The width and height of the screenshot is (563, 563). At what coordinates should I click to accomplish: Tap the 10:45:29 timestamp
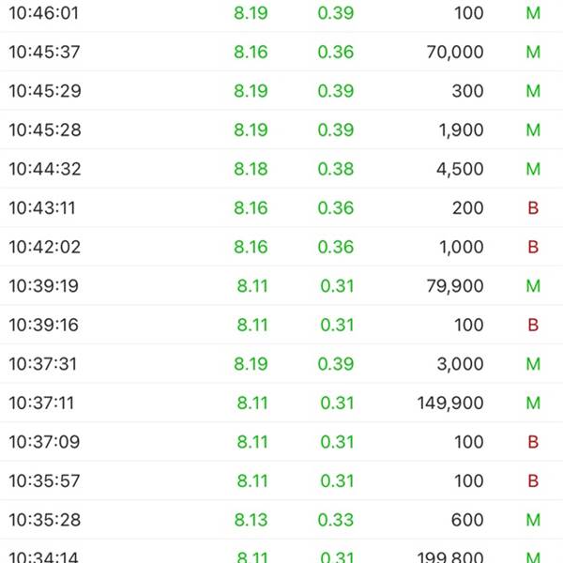[45, 91]
